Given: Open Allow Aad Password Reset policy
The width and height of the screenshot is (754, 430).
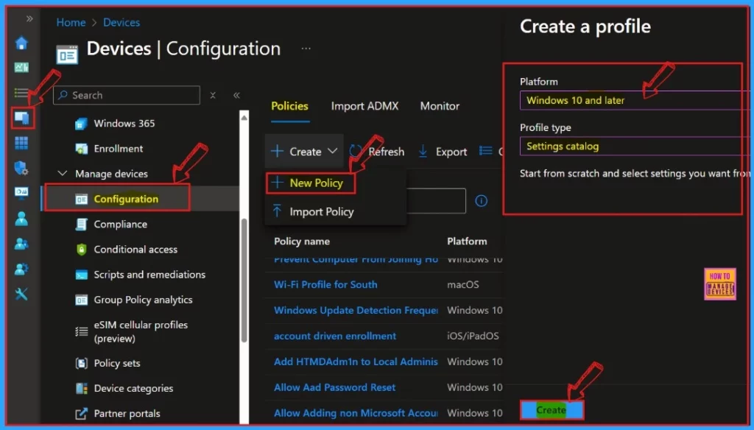Looking at the screenshot, I should point(334,387).
